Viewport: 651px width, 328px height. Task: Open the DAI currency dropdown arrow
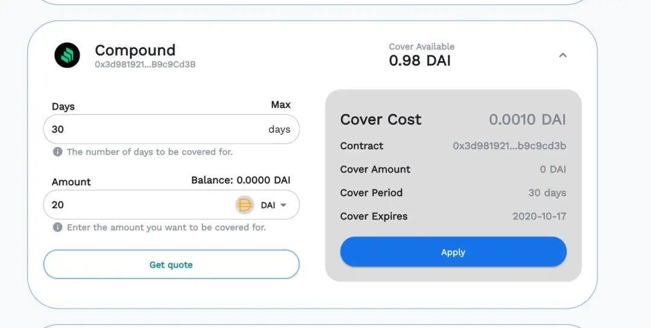(x=283, y=205)
